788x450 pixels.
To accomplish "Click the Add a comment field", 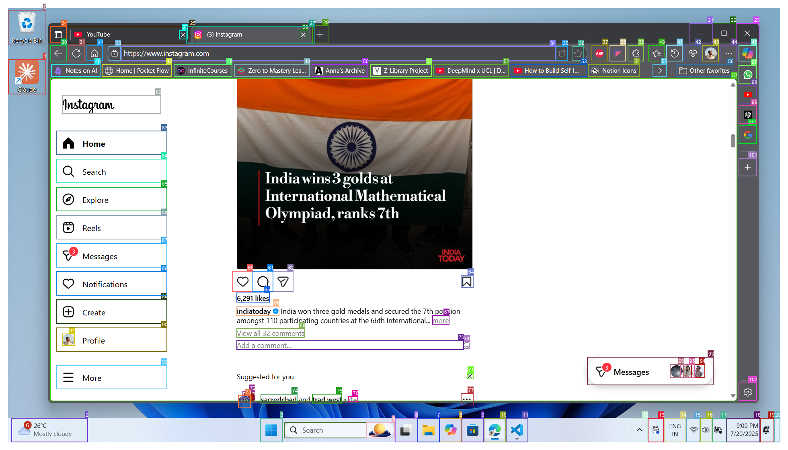I will pos(349,346).
